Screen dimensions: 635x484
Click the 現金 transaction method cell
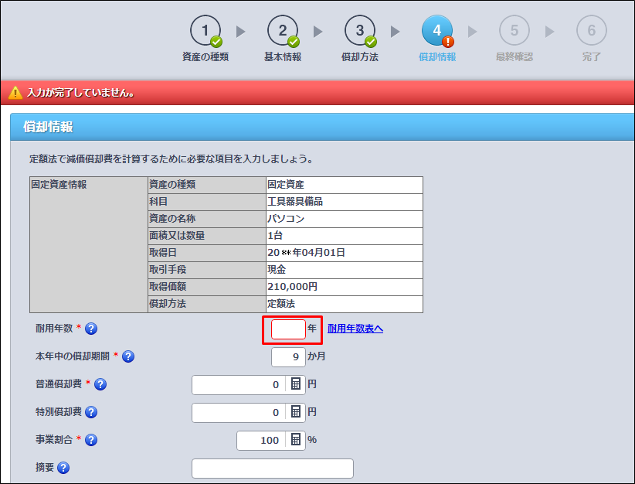pos(345,270)
